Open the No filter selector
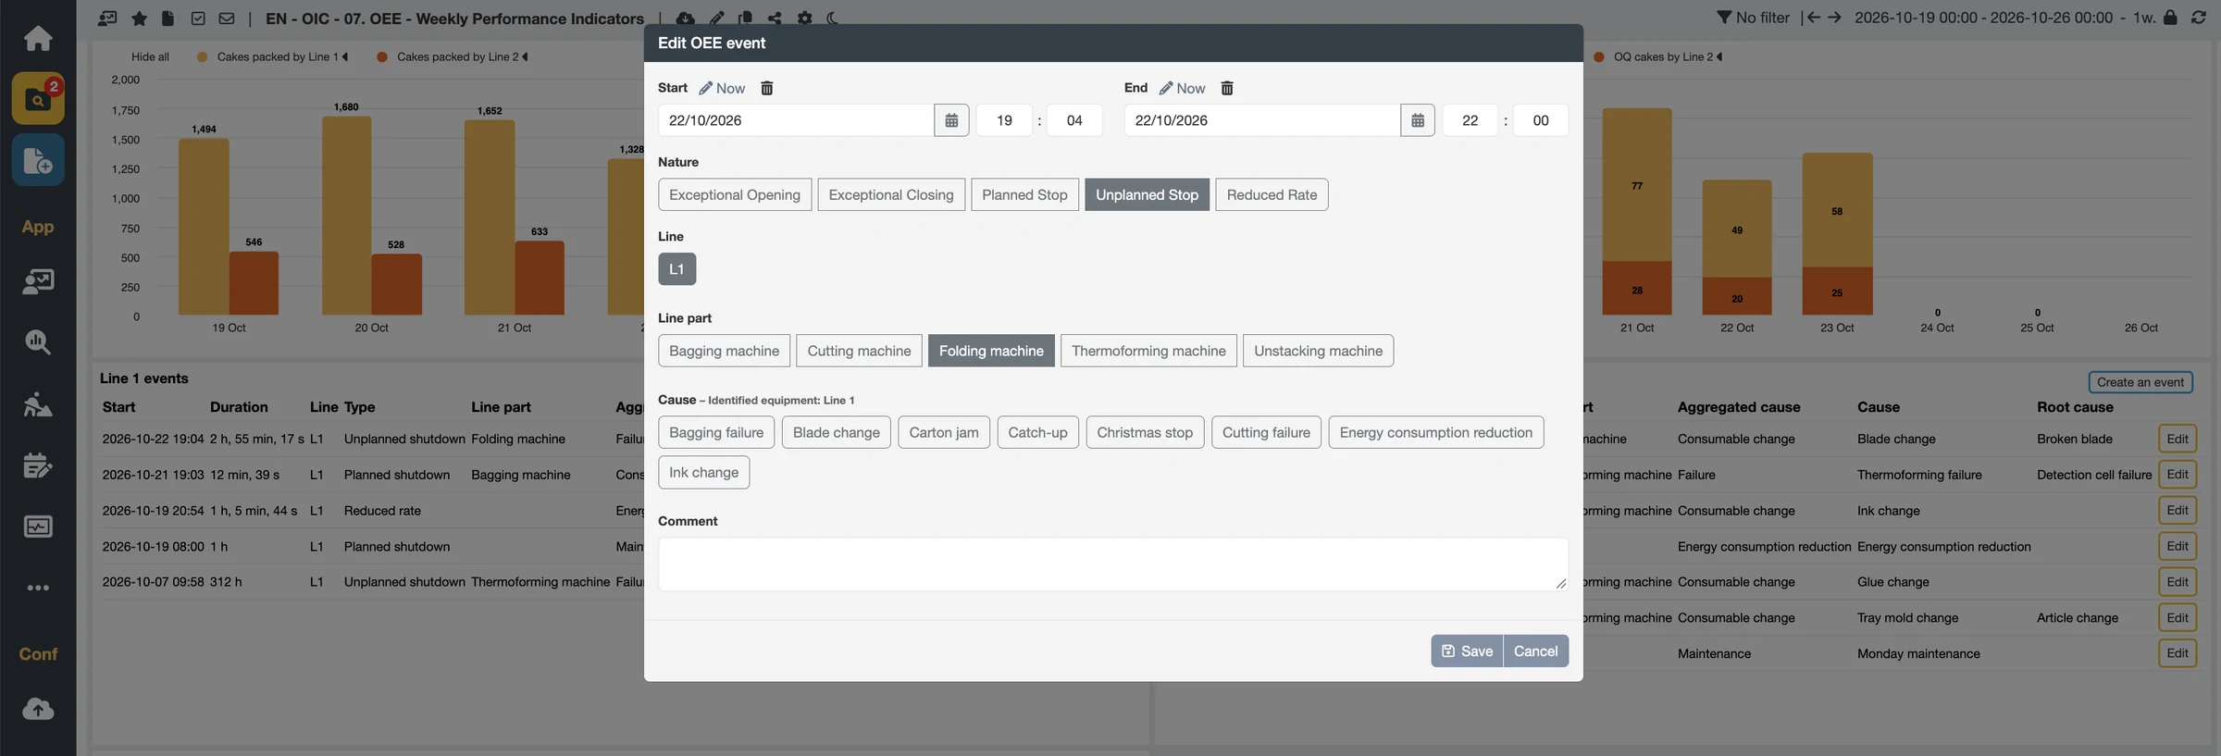Screen dimensions: 2221x756 (1754, 18)
